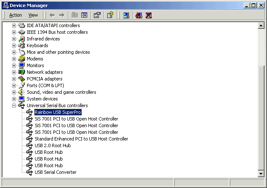The height and width of the screenshot is (188, 267).
Task: Click the Network adapters card icon
Action: coord(22,72)
